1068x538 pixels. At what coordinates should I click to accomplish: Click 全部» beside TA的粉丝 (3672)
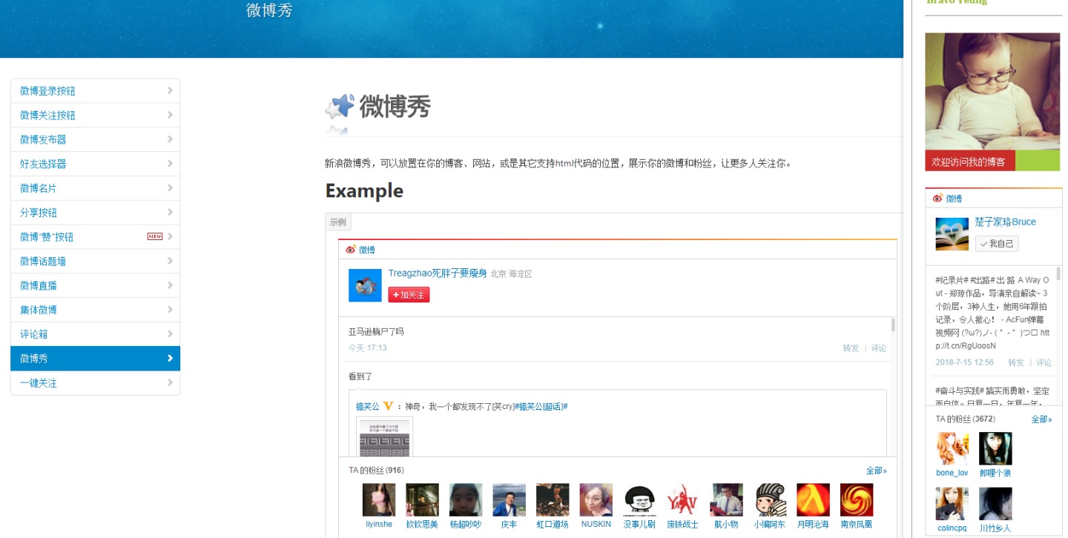1041,419
